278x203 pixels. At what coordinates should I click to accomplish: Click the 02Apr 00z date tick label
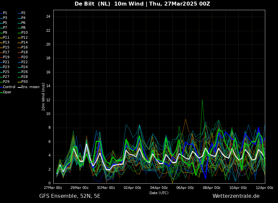click(x=132, y=188)
